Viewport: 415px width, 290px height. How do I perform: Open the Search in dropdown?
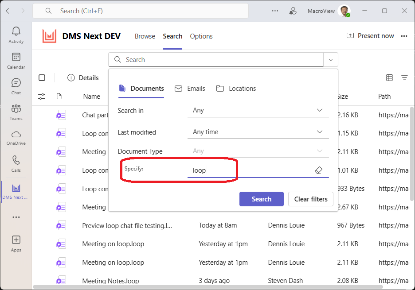(x=258, y=110)
